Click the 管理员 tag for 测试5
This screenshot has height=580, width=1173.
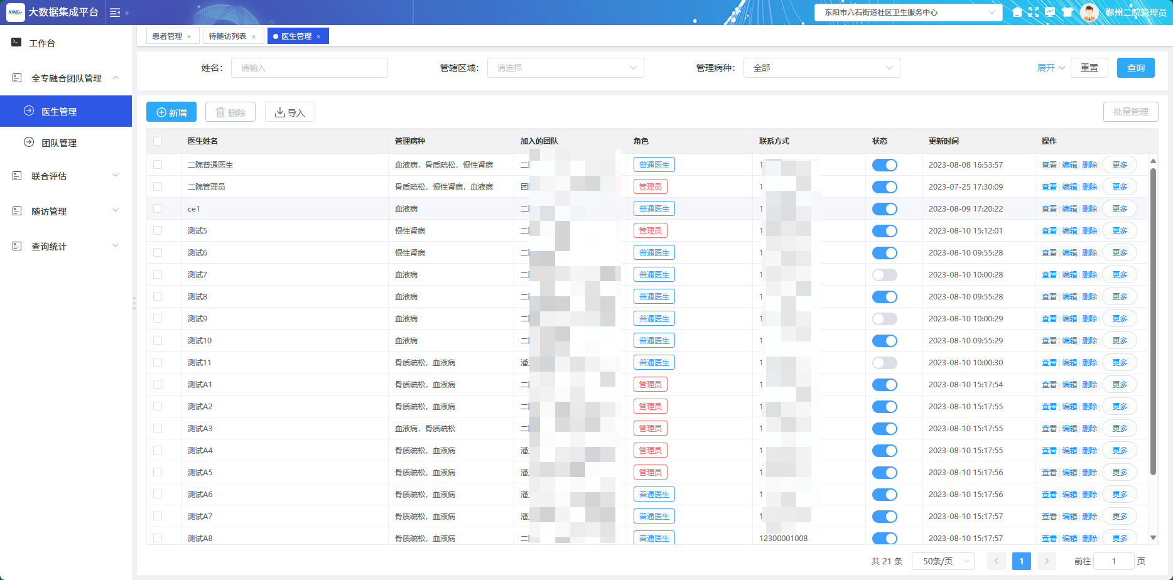click(650, 230)
